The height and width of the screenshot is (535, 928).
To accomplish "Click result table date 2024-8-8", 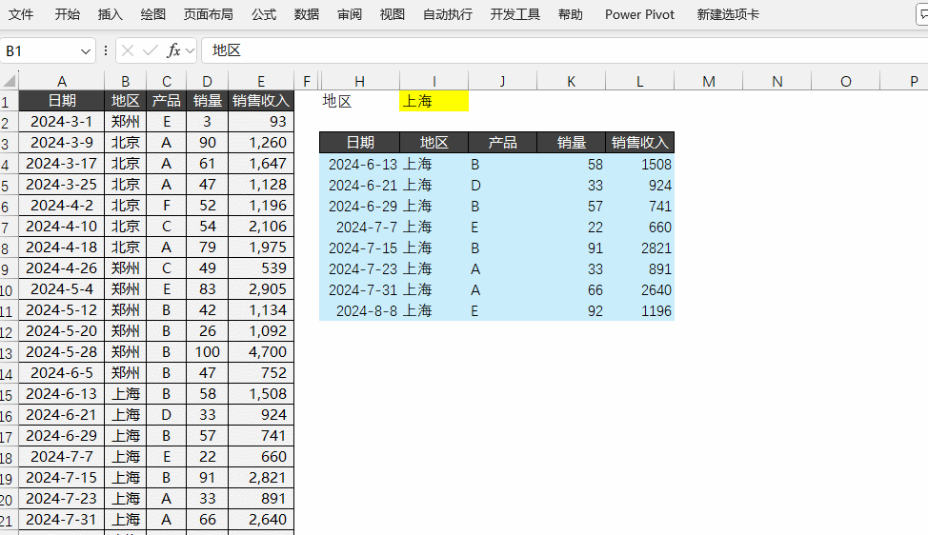I will (x=360, y=311).
